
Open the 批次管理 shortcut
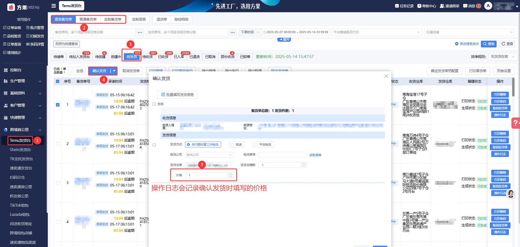[x=35, y=28]
